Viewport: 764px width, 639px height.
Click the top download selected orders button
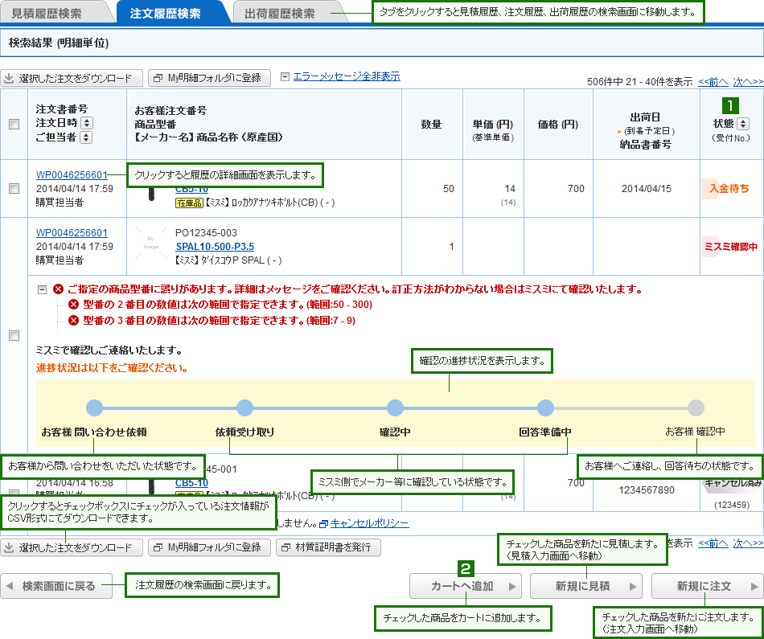pos(72,78)
